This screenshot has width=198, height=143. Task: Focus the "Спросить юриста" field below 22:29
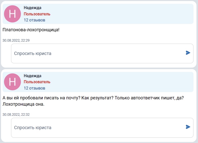tap(102, 53)
